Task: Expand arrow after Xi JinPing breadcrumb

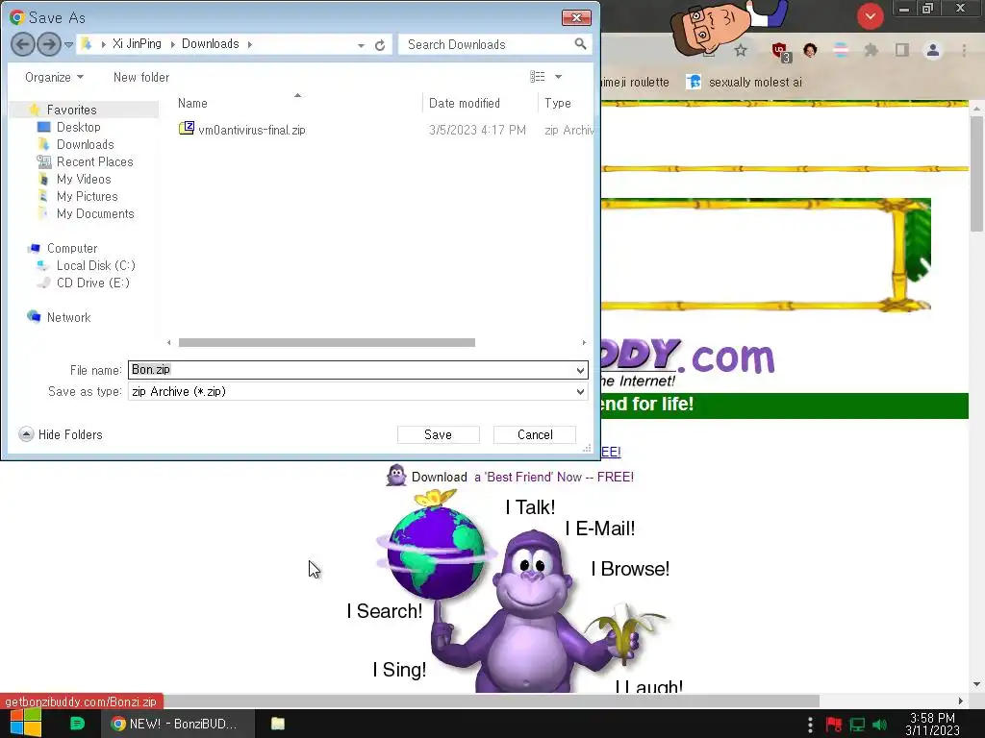Action: [172, 44]
